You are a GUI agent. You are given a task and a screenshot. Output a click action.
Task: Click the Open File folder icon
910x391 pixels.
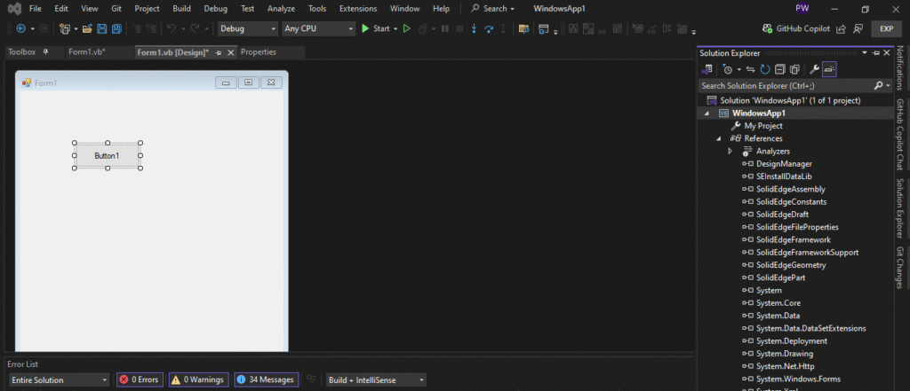(88, 28)
